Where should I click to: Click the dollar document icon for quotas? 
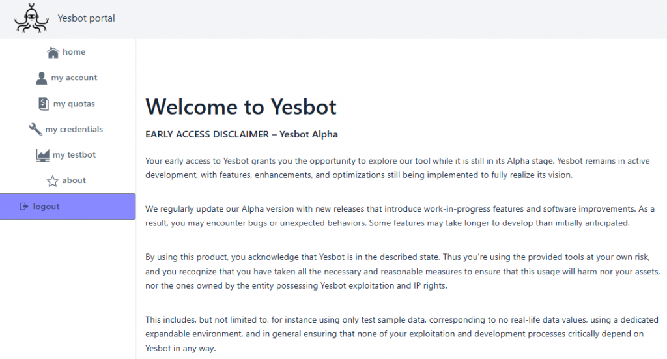click(44, 104)
